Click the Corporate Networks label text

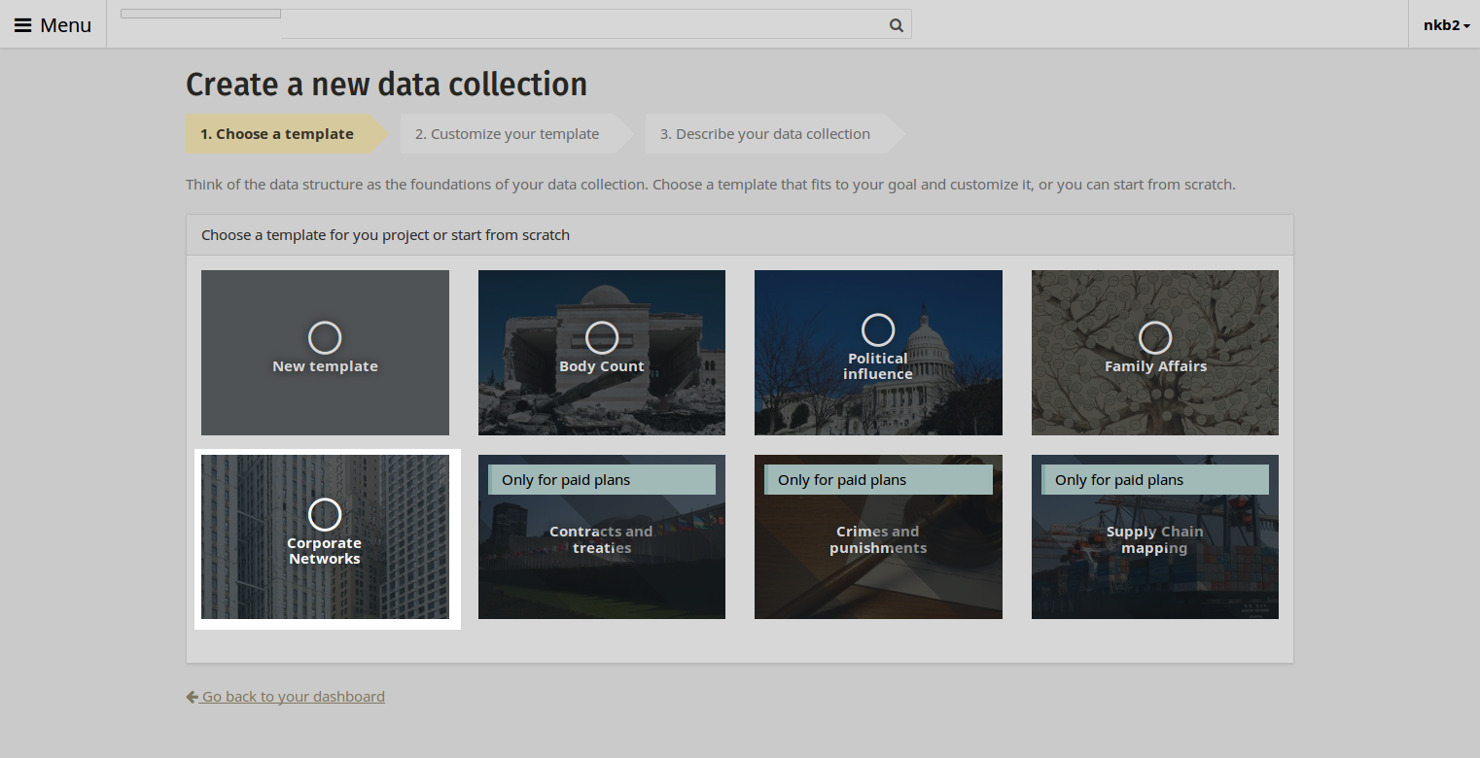click(x=325, y=551)
